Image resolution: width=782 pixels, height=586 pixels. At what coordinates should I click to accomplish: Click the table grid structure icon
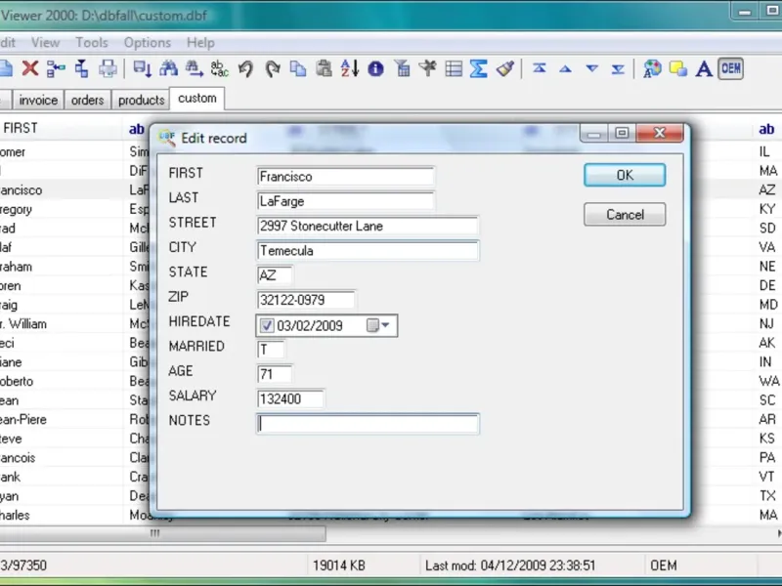454,68
